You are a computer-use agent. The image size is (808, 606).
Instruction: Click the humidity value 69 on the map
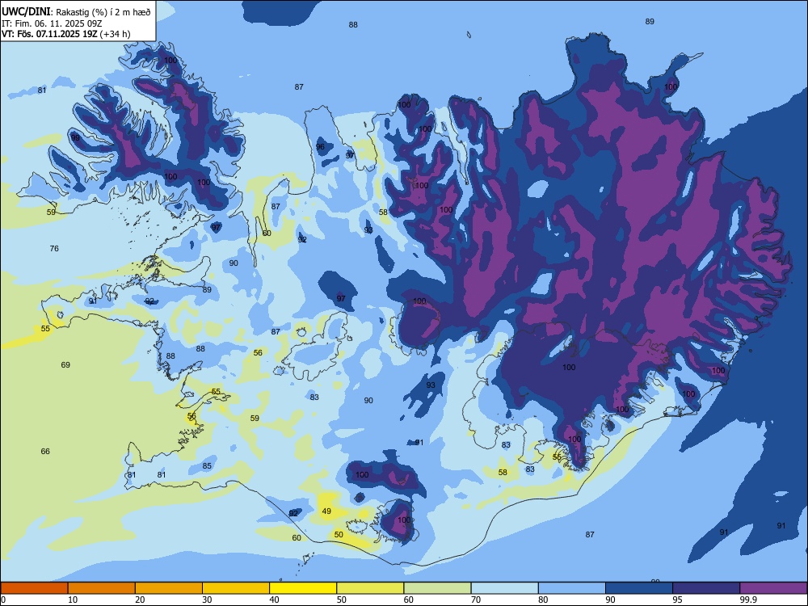[65, 365]
